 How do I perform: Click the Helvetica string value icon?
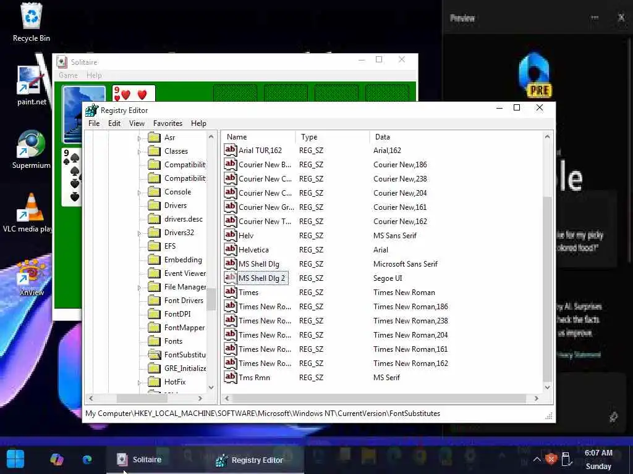pos(230,249)
